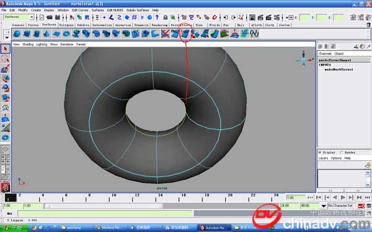372x232 pixels.
Task: Click the layer editor vertical scrollbar
Action: click(x=368, y=179)
